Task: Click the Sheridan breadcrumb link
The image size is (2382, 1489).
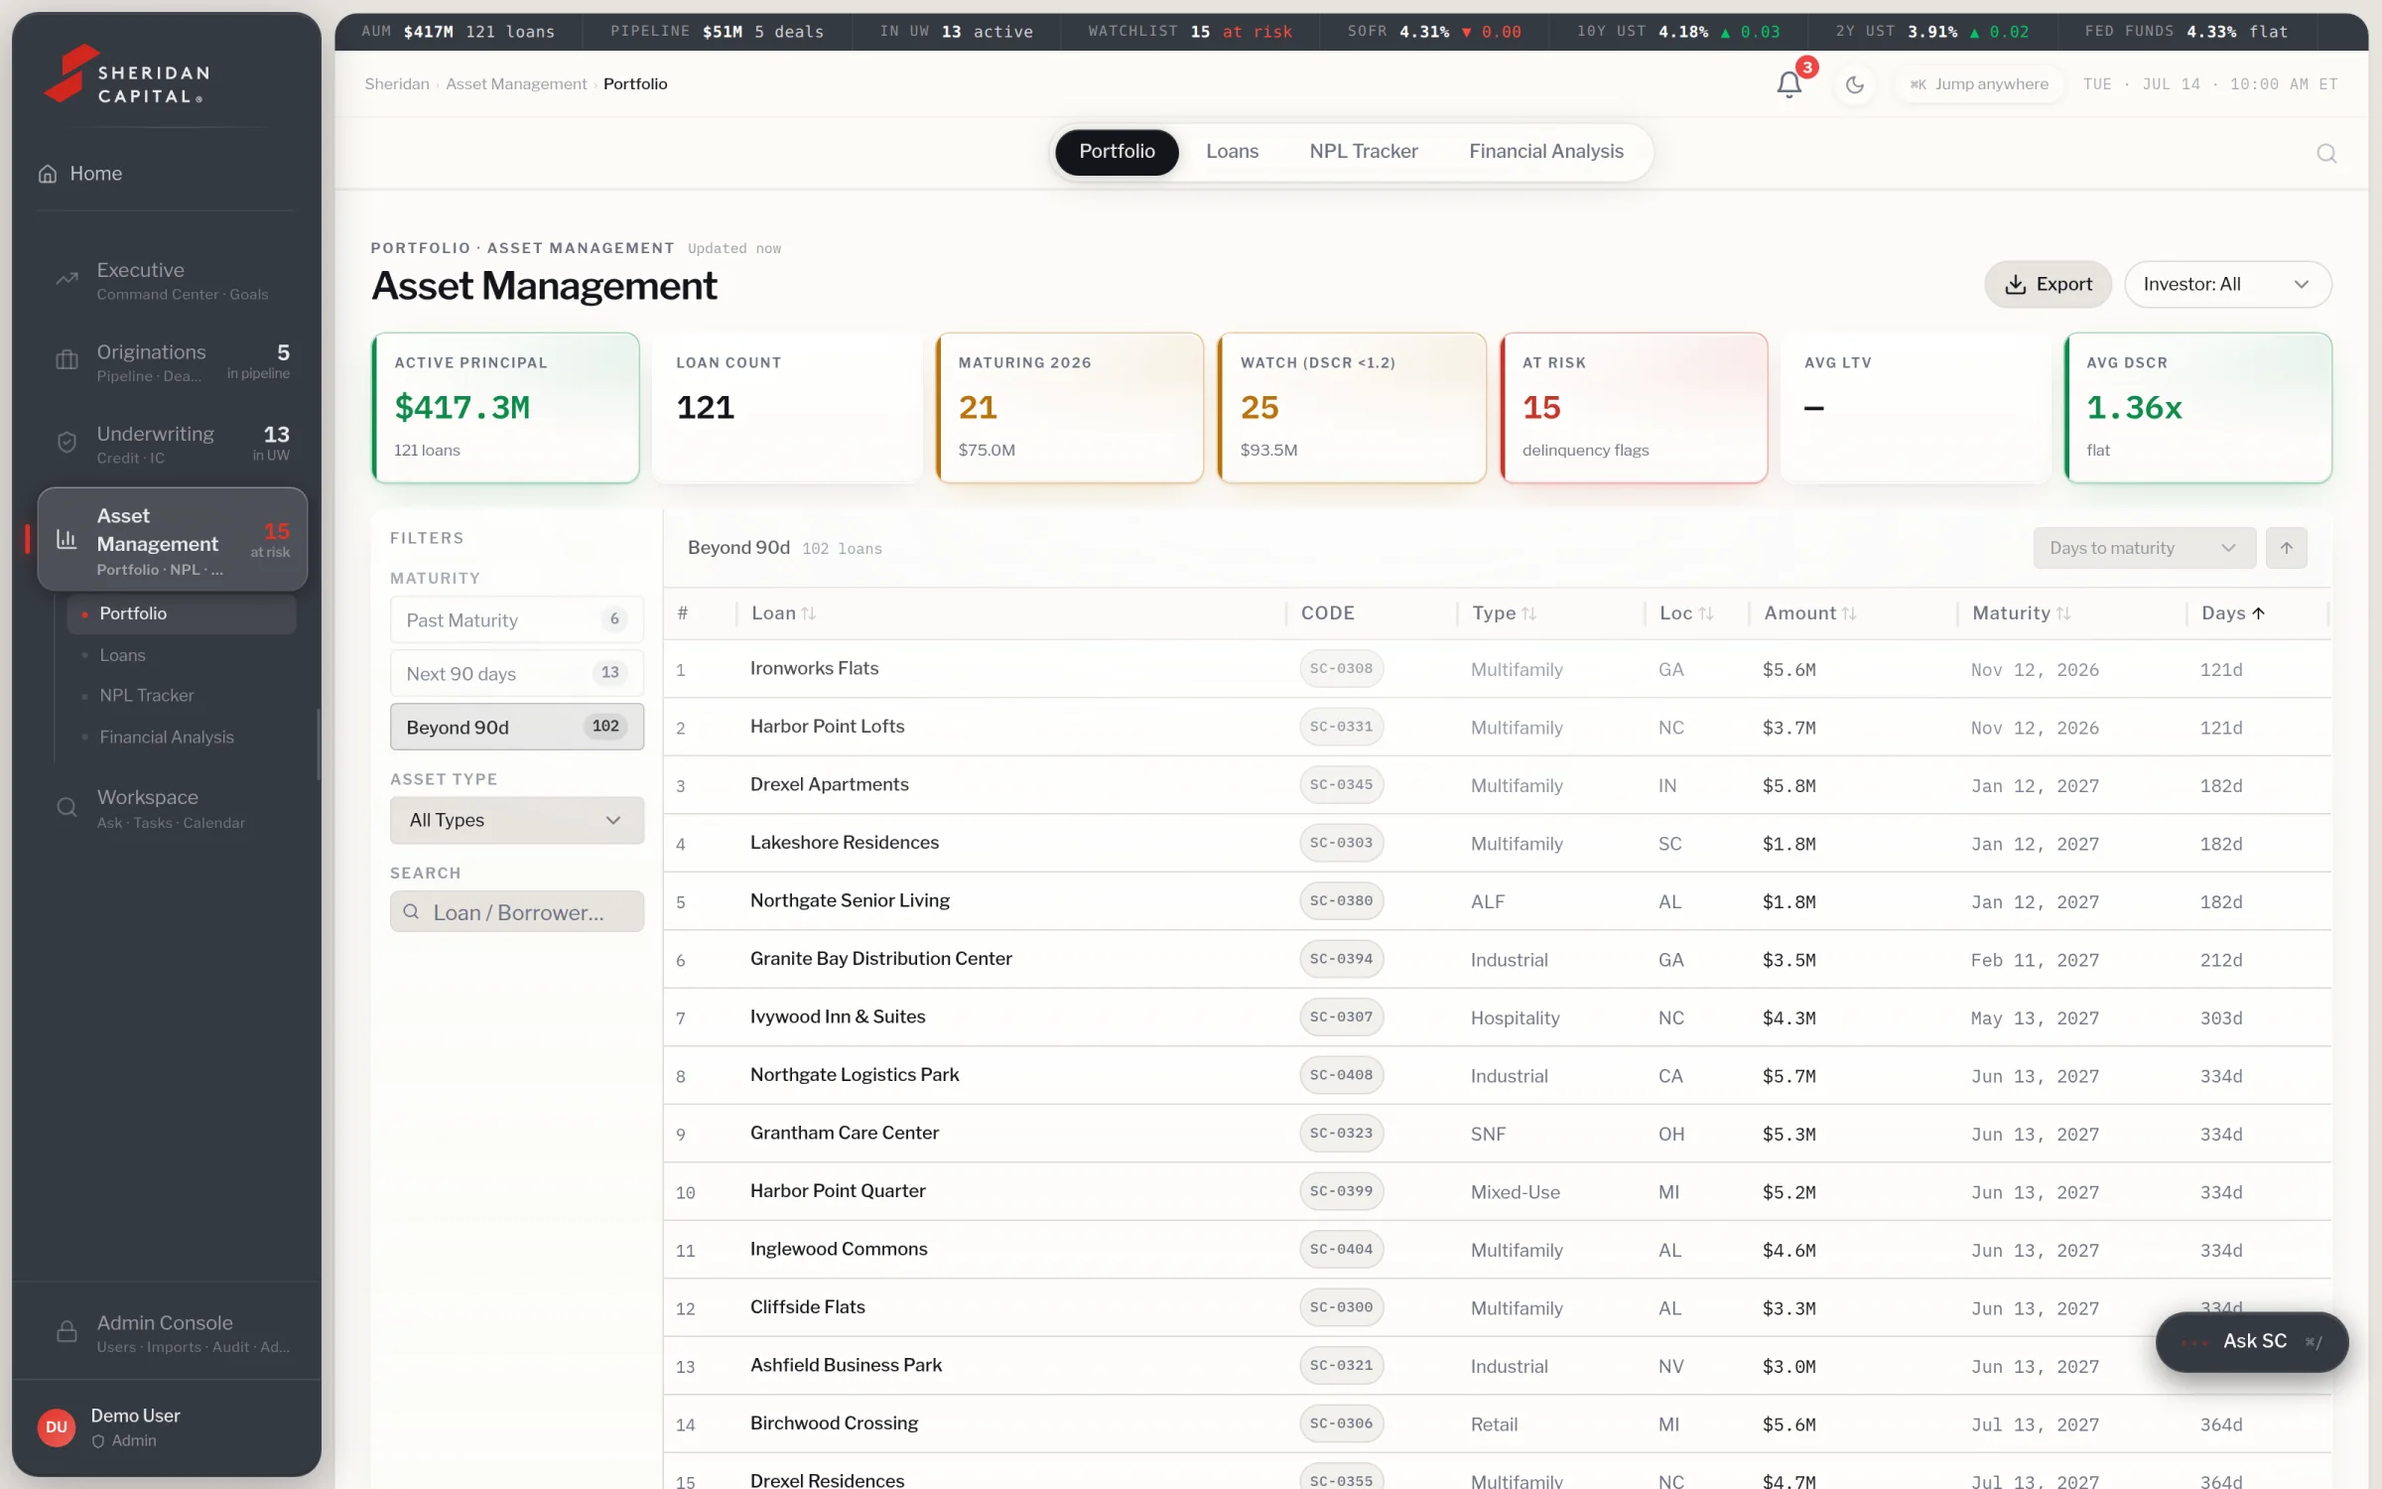Action: (x=396, y=84)
